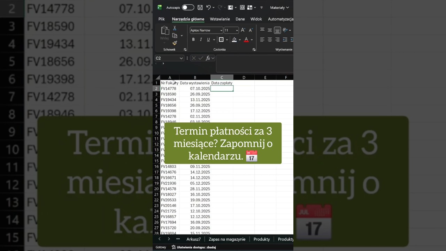Viewport: 446px width, 251px height.
Task: Select column D header
Action: pyautogui.click(x=244, y=77)
